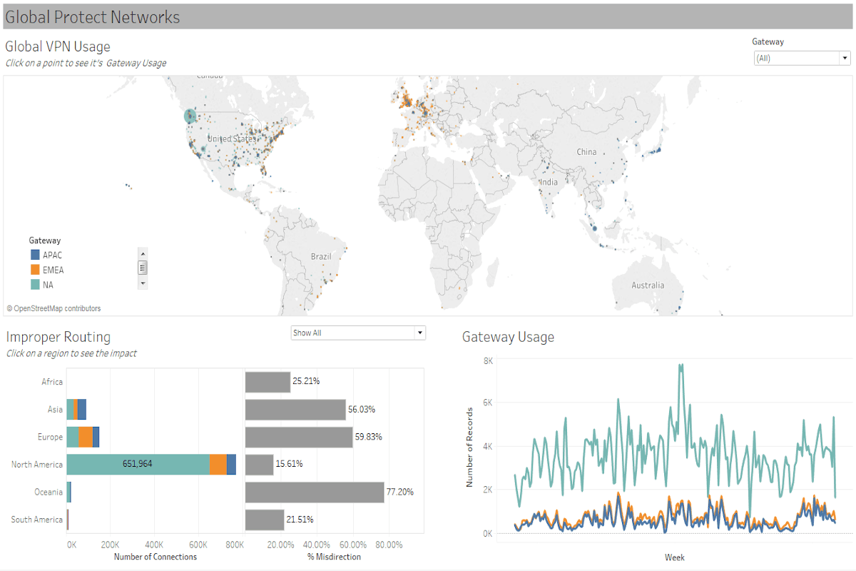Click the large teal circle on US west coast

pyautogui.click(x=190, y=116)
